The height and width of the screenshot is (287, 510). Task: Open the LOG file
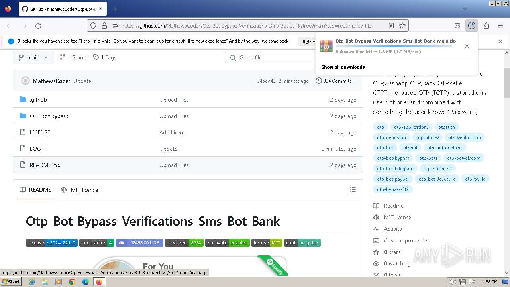[35, 149]
